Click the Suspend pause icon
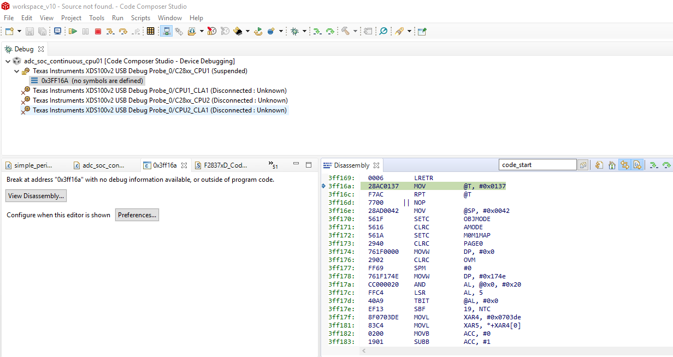Screen dimensions: 673x357 85,32
